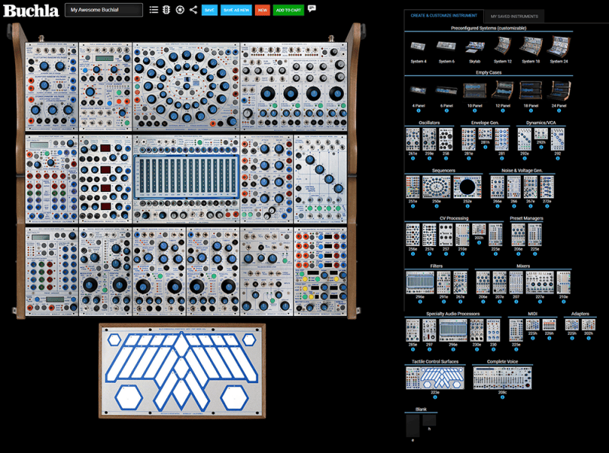Start a fresh build with the NEW button
Viewport: 609px width, 453px height.
pos(262,10)
